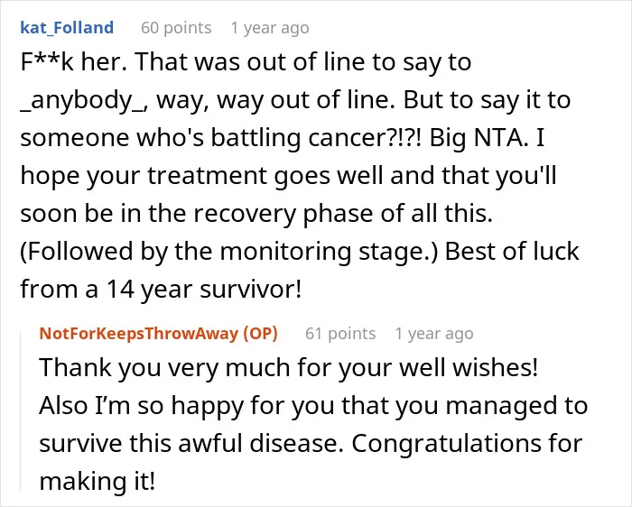Open the timestamp on the OP reply
This screenshot has width=632, height=507.
(x=434, y=334)
